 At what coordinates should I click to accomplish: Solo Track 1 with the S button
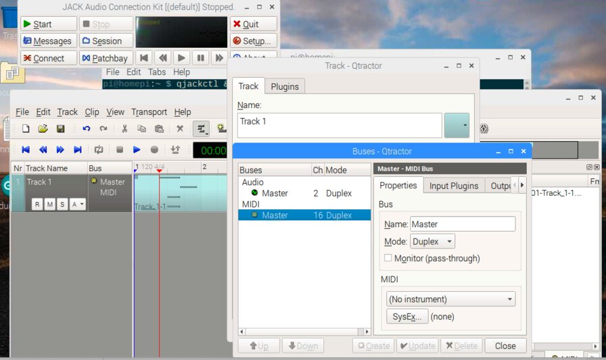62,205
